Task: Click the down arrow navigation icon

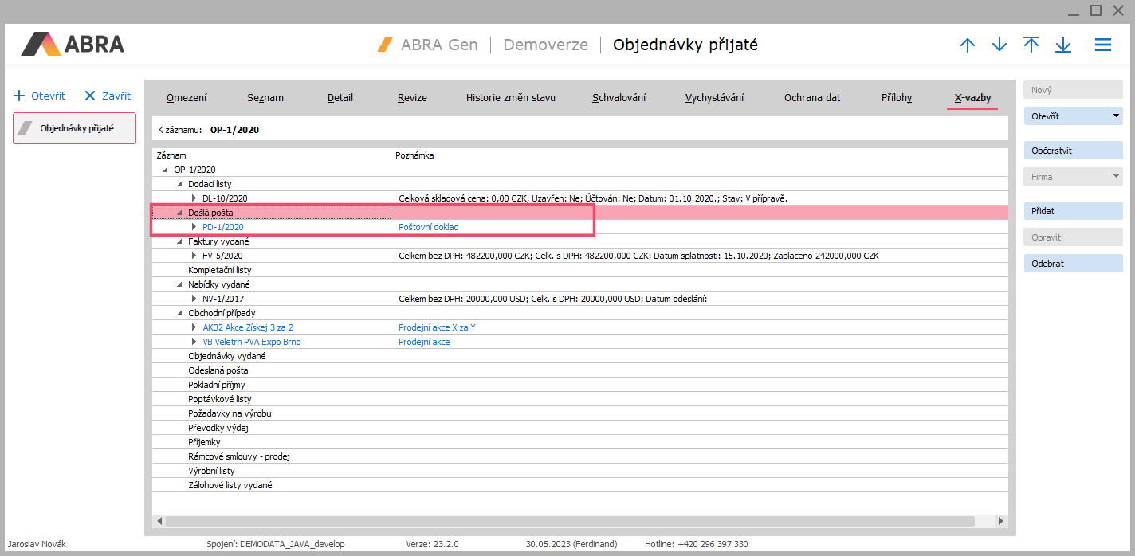Action: tap(1000, 45)
